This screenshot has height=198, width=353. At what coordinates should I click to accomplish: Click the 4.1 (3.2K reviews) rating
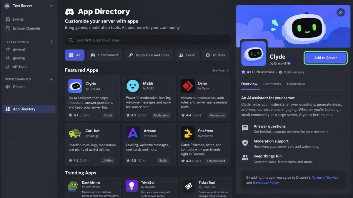pyautogui.click(x=258, y=72)
